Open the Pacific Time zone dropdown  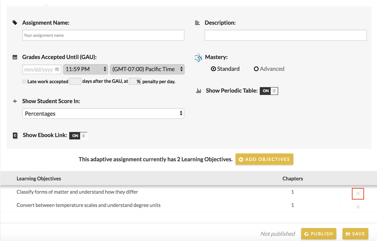147,69
